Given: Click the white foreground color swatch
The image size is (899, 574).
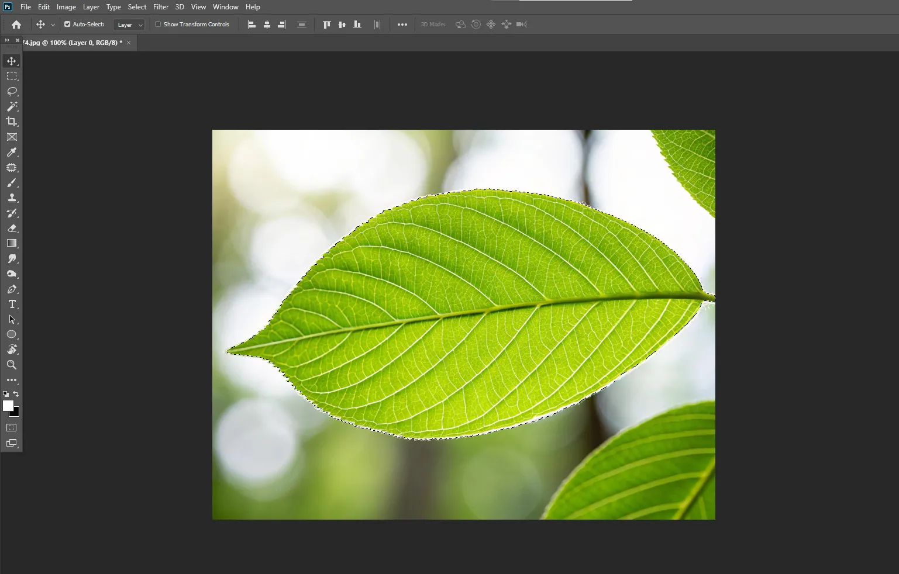Looking at the screenshot, I should pyautogui.click(x=8, y=405).
